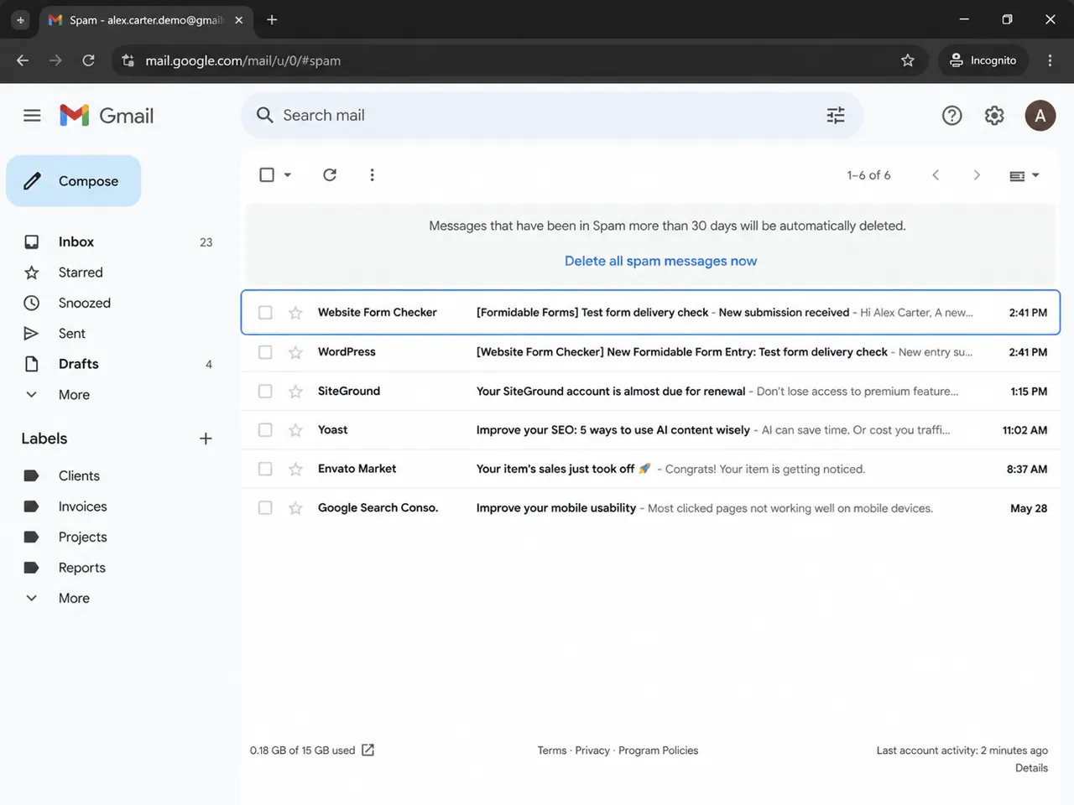
Task: Open the Privacy link
Action: [592, 750]
